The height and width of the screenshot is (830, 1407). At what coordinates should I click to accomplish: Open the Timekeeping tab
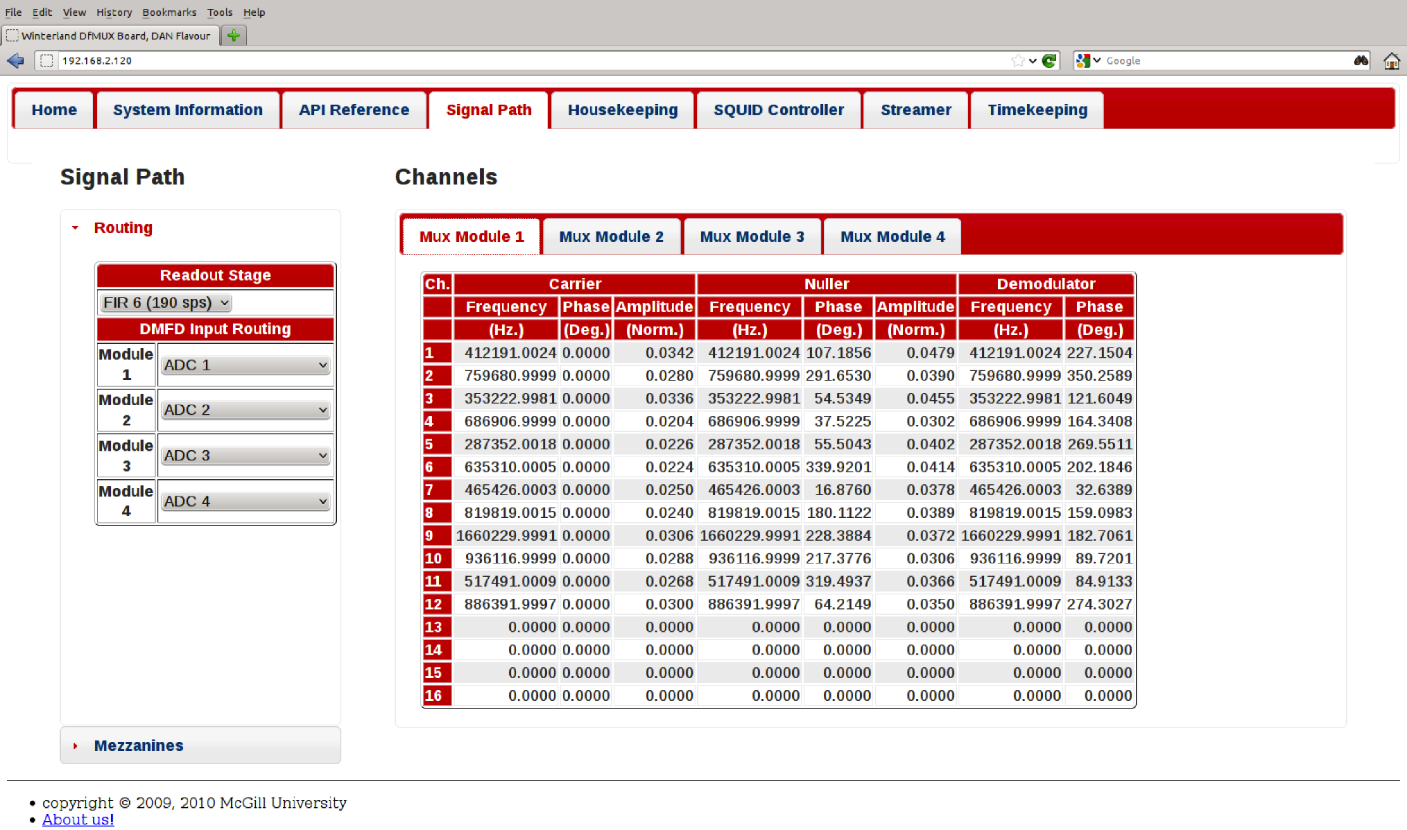(x=1038, y=110)
